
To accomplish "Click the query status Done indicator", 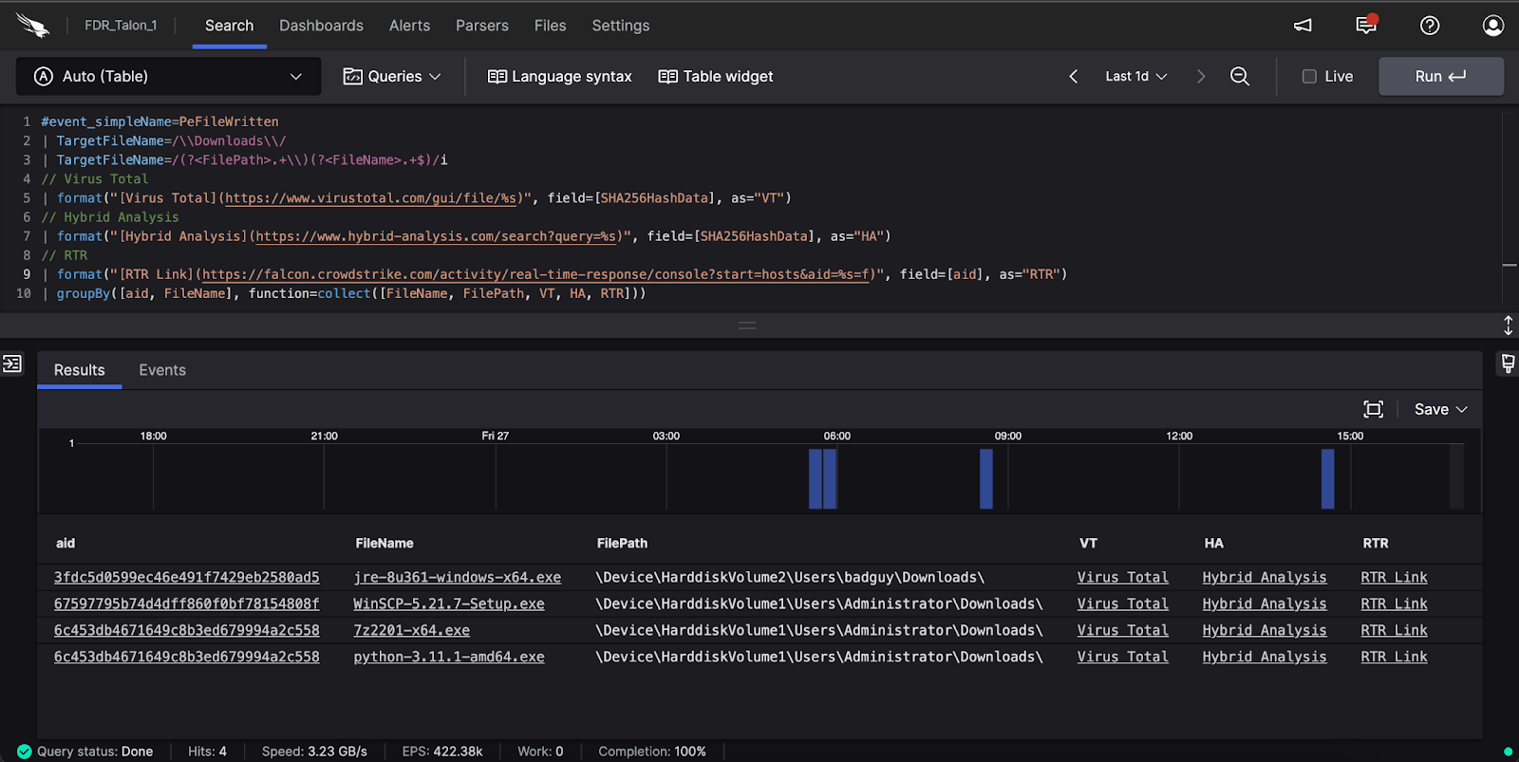I will tap(85, 752).
